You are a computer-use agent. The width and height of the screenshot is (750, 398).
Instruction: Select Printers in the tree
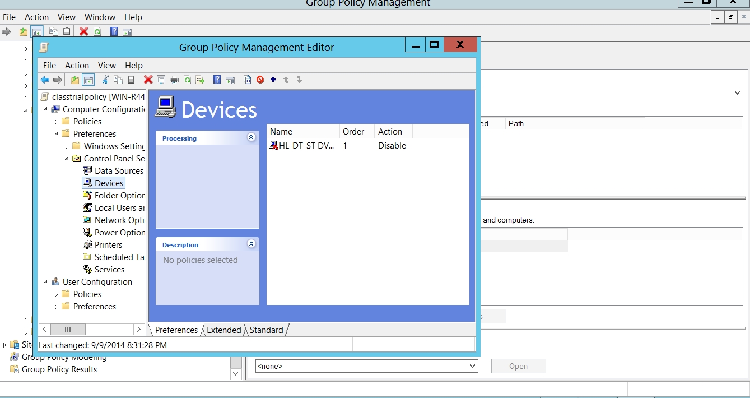(x=108, y=245)
